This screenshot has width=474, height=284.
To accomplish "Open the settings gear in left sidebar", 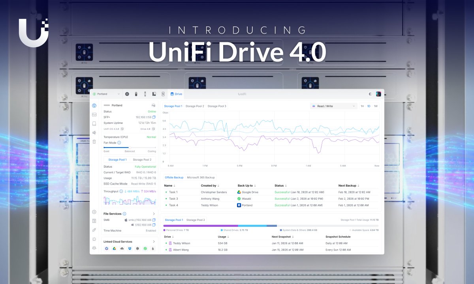I will pos(94,212).
